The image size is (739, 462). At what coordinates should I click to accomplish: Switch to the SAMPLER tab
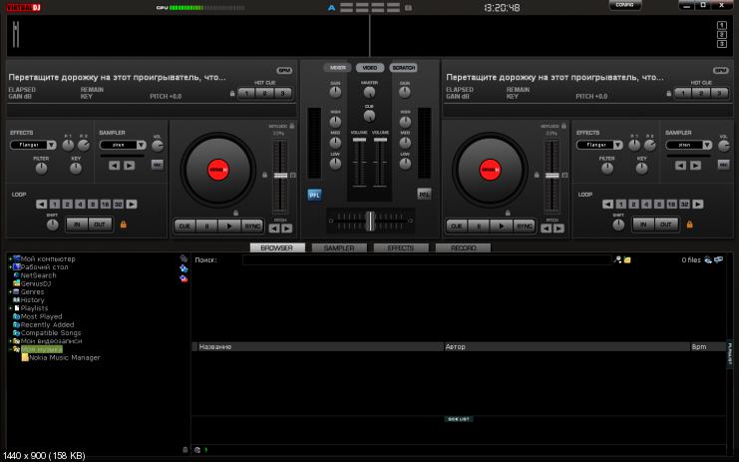338,247
